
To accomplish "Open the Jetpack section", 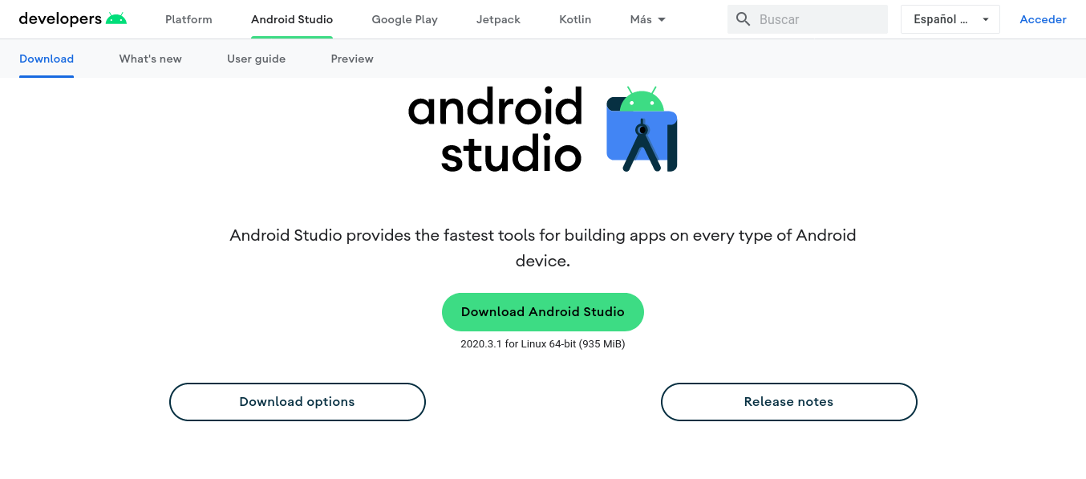I will [498, 19].
